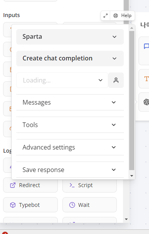Expand the Save response section
Image resolution: width=149 pixels, height=234 pixels.
coord(70,170)
